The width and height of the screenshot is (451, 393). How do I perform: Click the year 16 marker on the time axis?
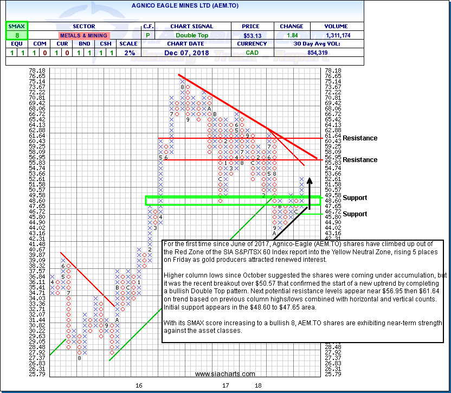(x=139, y=385)
